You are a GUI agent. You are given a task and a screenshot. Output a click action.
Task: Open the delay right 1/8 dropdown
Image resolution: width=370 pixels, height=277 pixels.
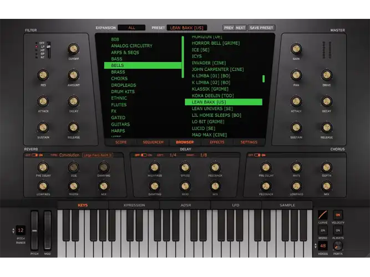coord(204,155)
